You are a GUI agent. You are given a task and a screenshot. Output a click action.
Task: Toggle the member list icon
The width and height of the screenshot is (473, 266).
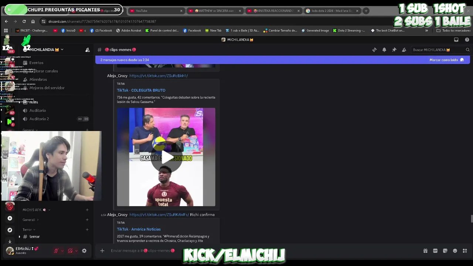[x=404, y=50]
